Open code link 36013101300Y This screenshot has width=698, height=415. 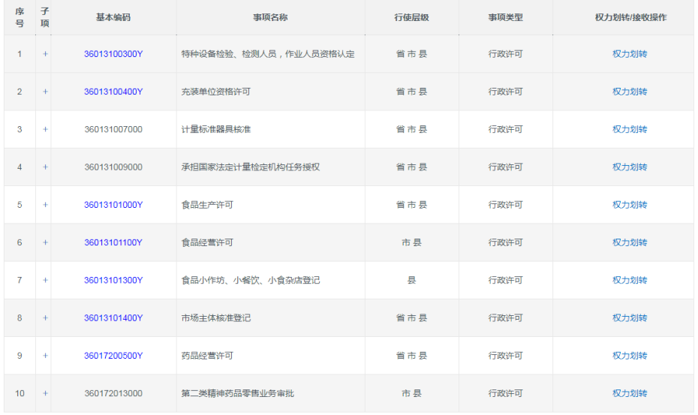113,280
